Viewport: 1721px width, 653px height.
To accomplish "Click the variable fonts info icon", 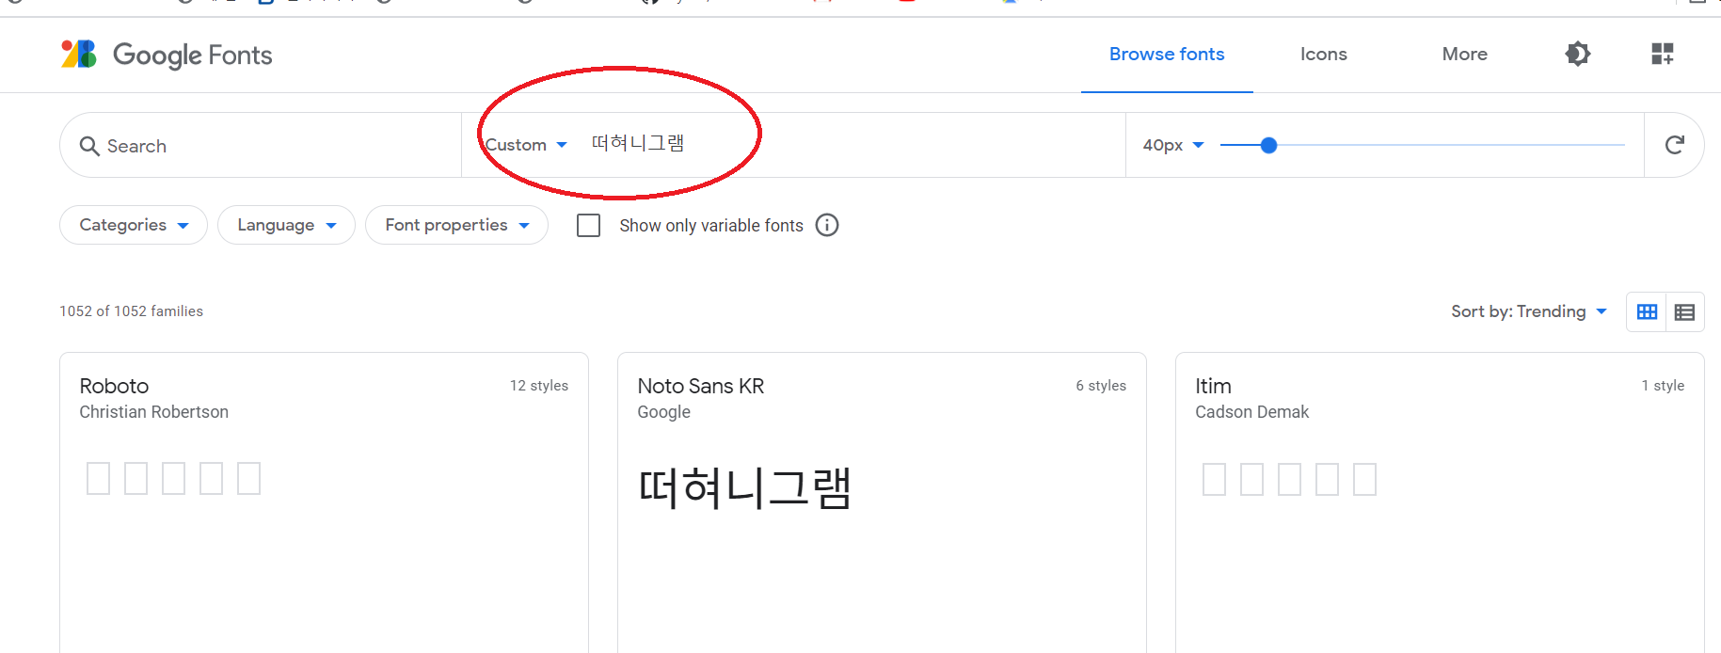I will click(827, 225).
